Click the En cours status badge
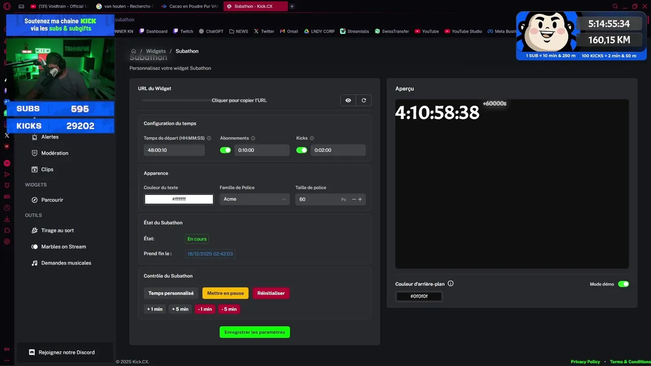The image size is (651, 366). [197, 239]
